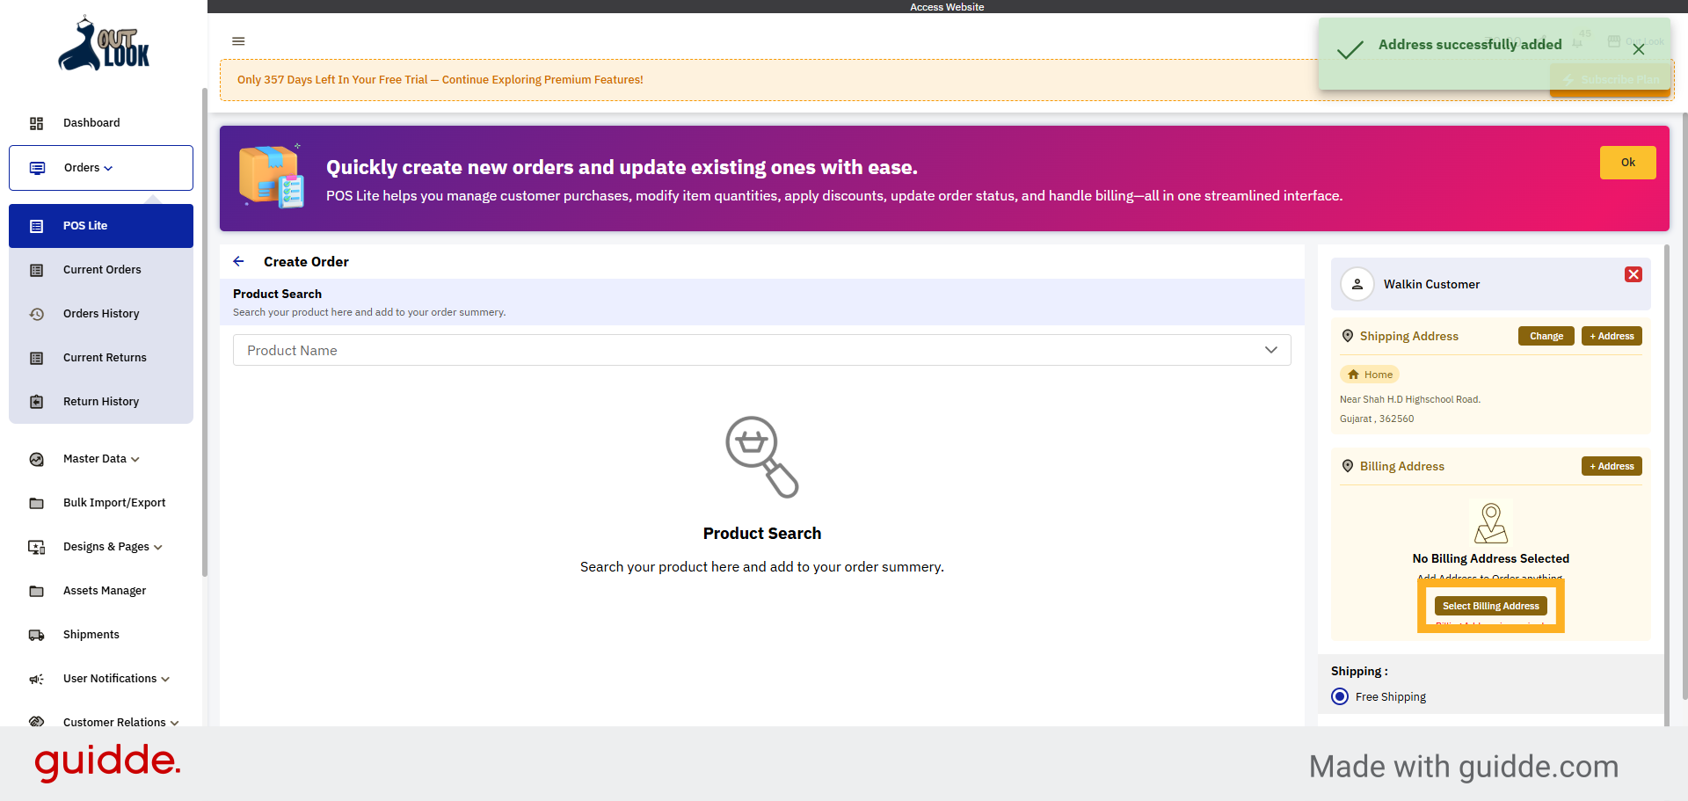Click the back arrow next to Create Order
Image resolution: width=1688 pixels, height=801 pixels.
point(238,261)
